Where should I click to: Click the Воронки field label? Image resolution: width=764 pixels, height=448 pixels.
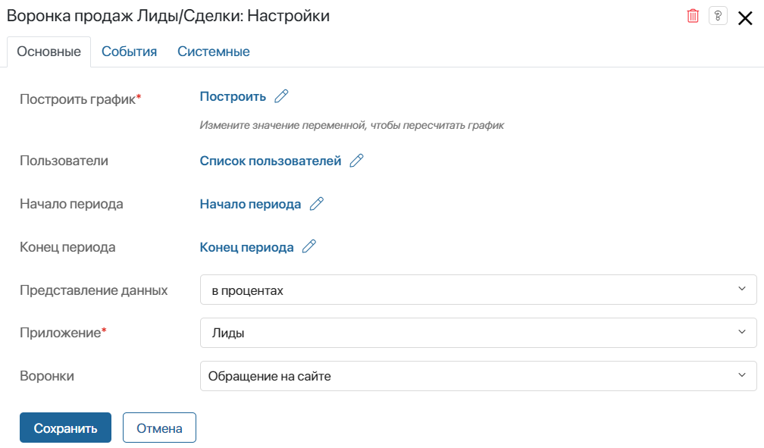(47, 376)
